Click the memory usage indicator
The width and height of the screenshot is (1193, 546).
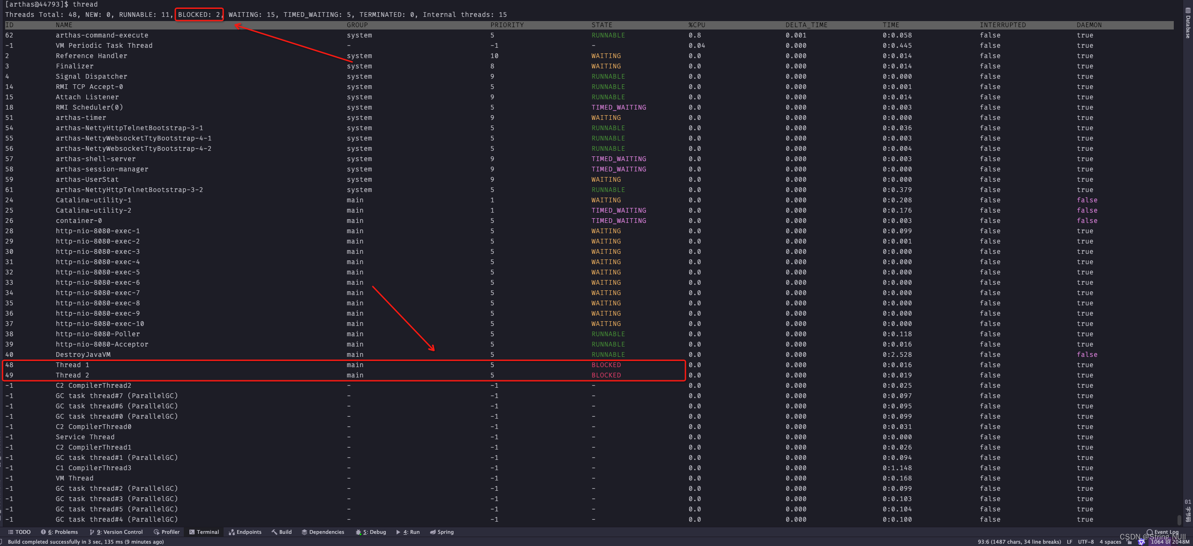[1170, 542]
